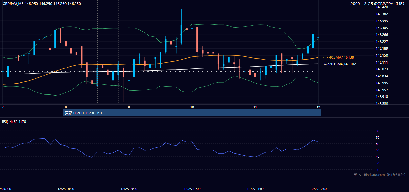Viewport: 409px width, 192px height.
Task: Select the 145.918 price level label
Action: (382, 97)
